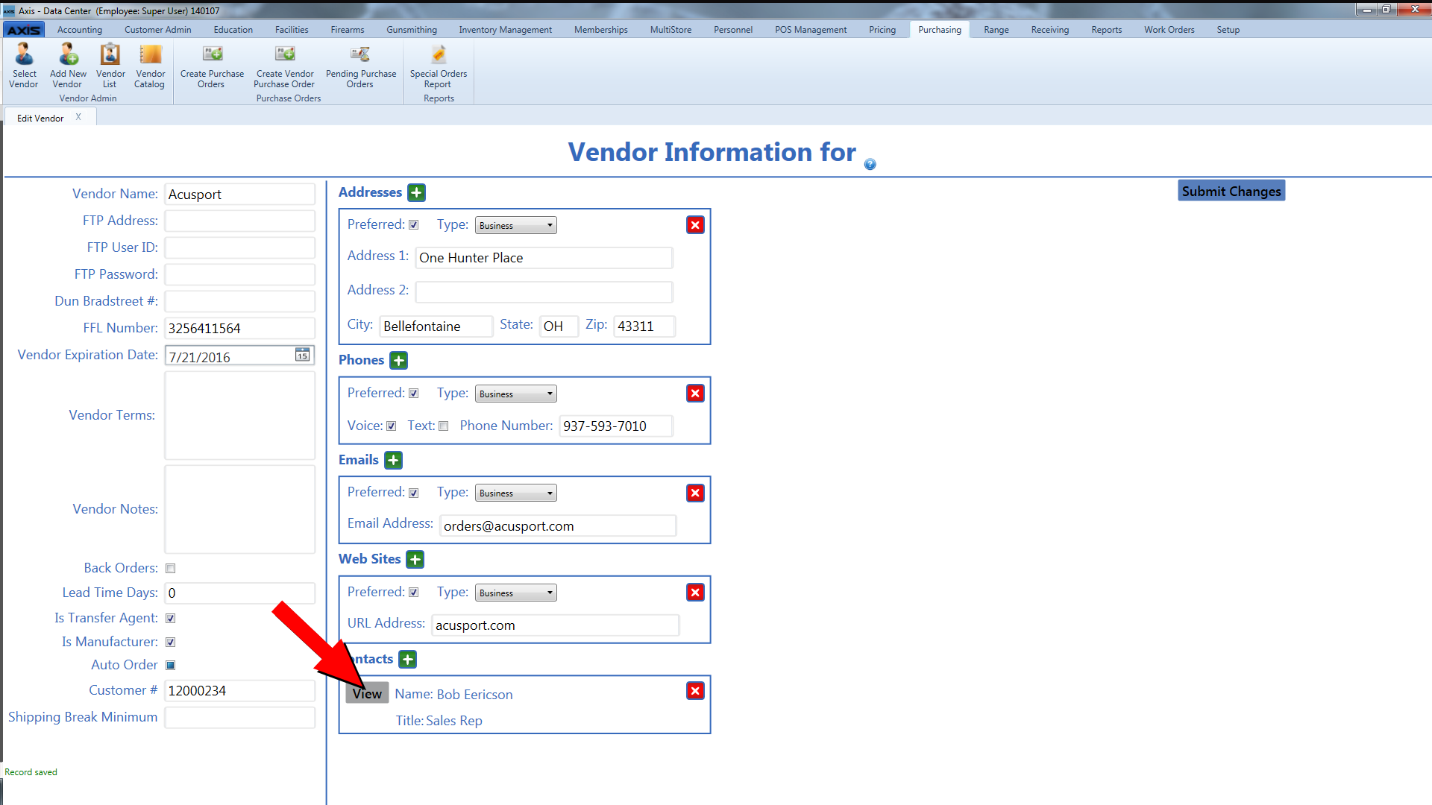Click the Zip code field
Viewport: 1432px width, 805px height.
click(x=644, y=326)
